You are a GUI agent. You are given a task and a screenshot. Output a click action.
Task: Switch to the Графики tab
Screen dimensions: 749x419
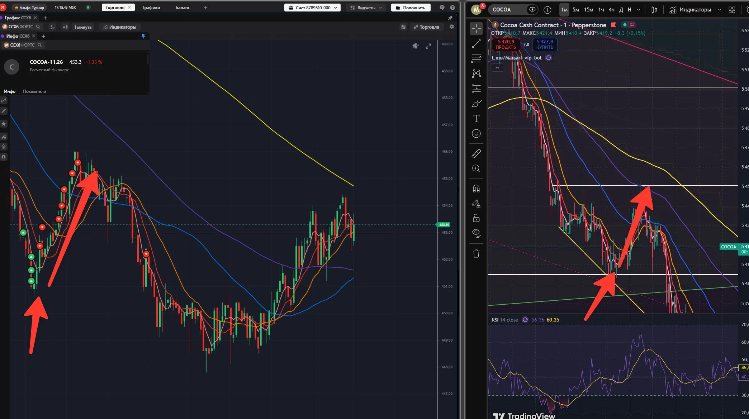pyautogui.click(x=151, y=8)
